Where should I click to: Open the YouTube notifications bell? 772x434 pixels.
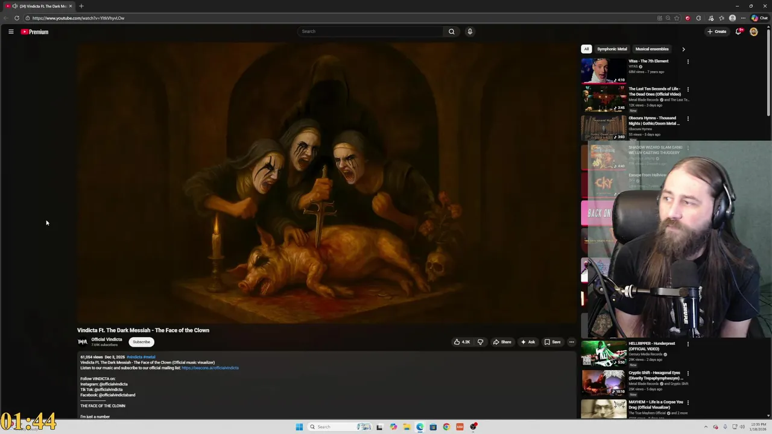pyautogui.click(x=739, y=31)
